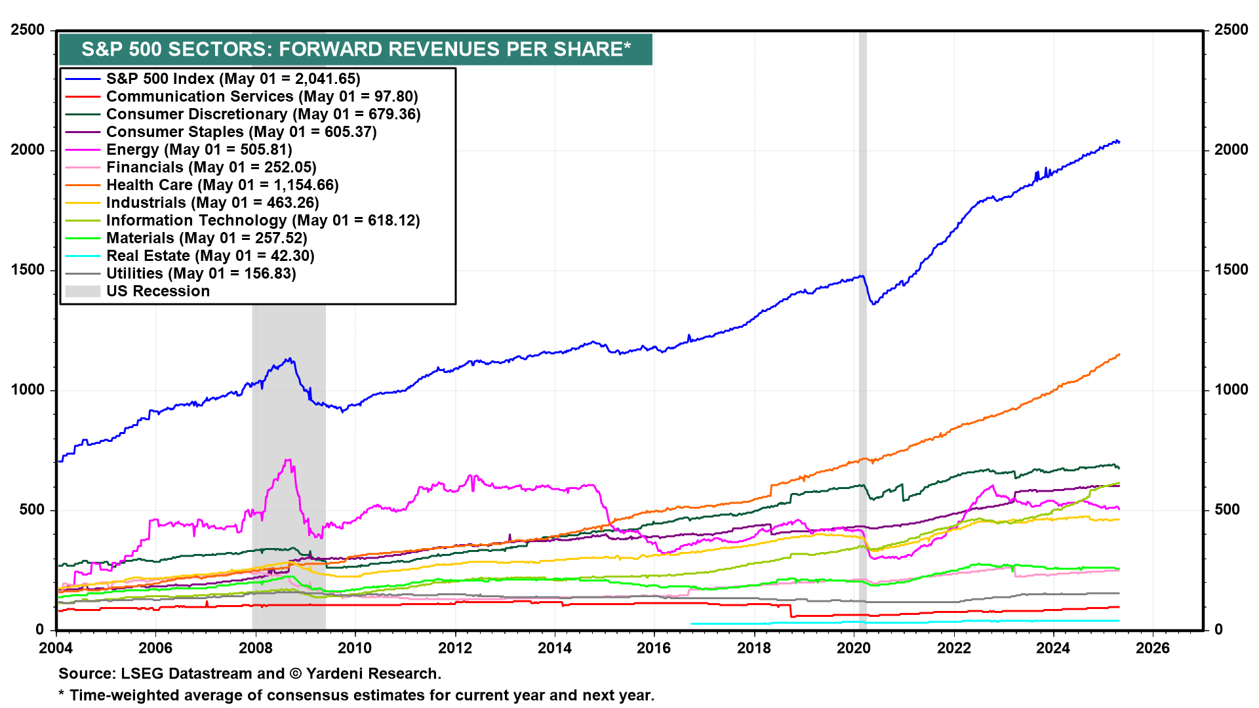Click the red Communication Services legend swatch
The height and width of the screenshot is (708, 1259).
point(83,96)
